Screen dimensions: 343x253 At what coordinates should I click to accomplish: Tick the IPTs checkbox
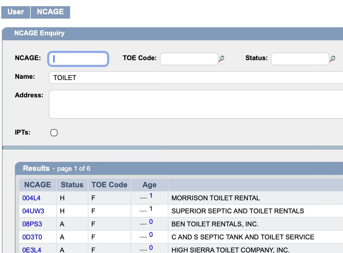click(x=54, y=133)
